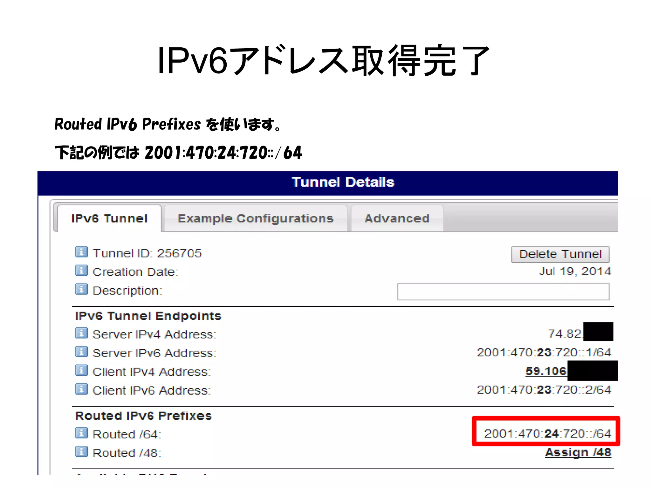The height and width of the screenshot is (488, 651).
Task: Click info icon for Client IPv4 Address
Action: [81, 370]
